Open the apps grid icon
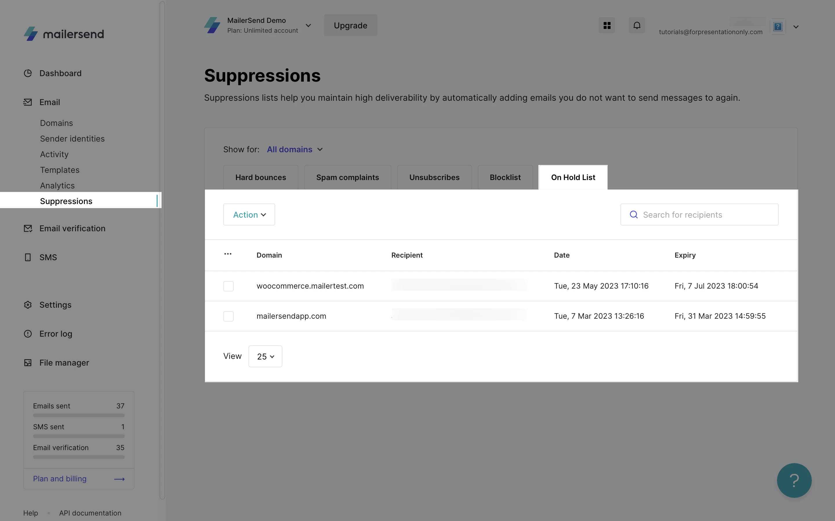The image size is (835, 521). 607,25
